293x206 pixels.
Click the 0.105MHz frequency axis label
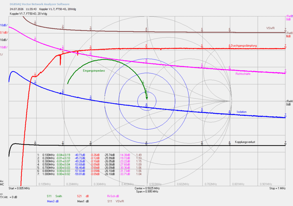pyautogui.click(x=44, y=184)
